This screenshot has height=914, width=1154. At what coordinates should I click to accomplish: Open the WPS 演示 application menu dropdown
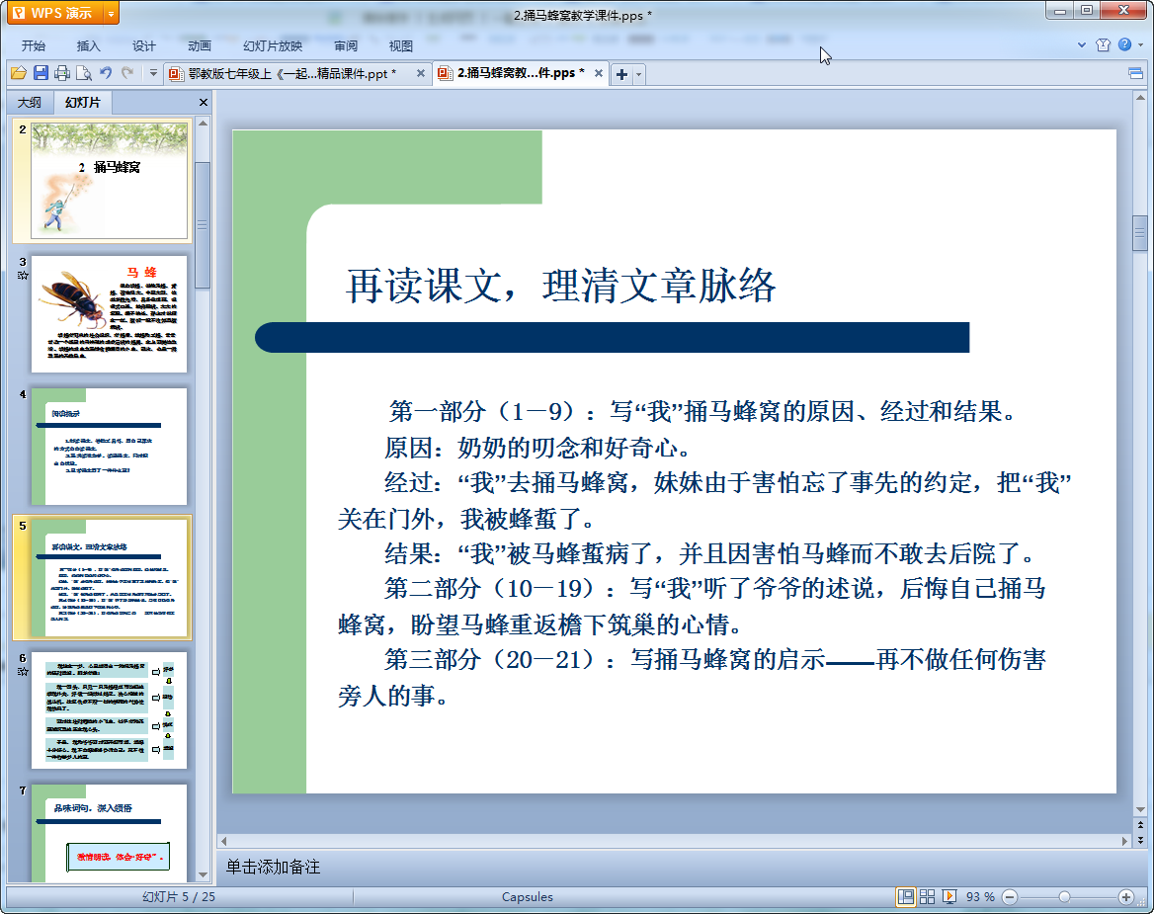point(111,13)
